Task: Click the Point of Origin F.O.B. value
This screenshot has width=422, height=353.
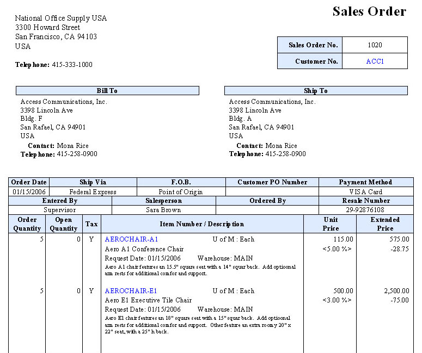Action: tap(180, 192)
